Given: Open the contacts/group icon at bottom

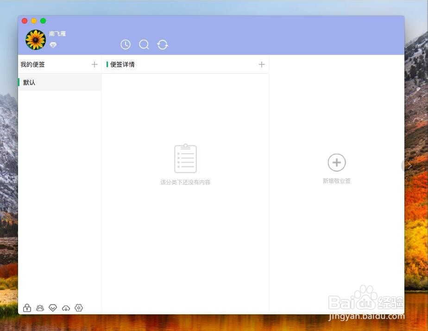Looking at the screenshot, I should pos(39,307).
